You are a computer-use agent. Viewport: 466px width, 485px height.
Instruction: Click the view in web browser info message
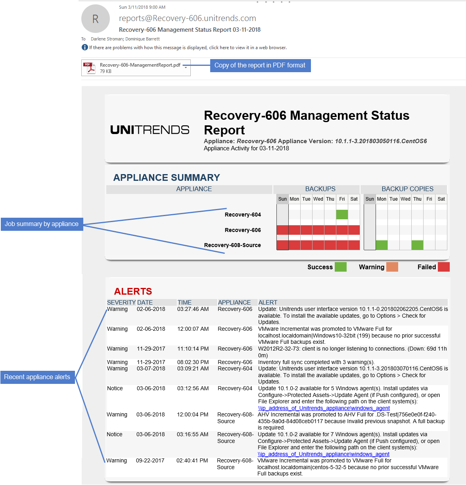click(x=188, y=48)
